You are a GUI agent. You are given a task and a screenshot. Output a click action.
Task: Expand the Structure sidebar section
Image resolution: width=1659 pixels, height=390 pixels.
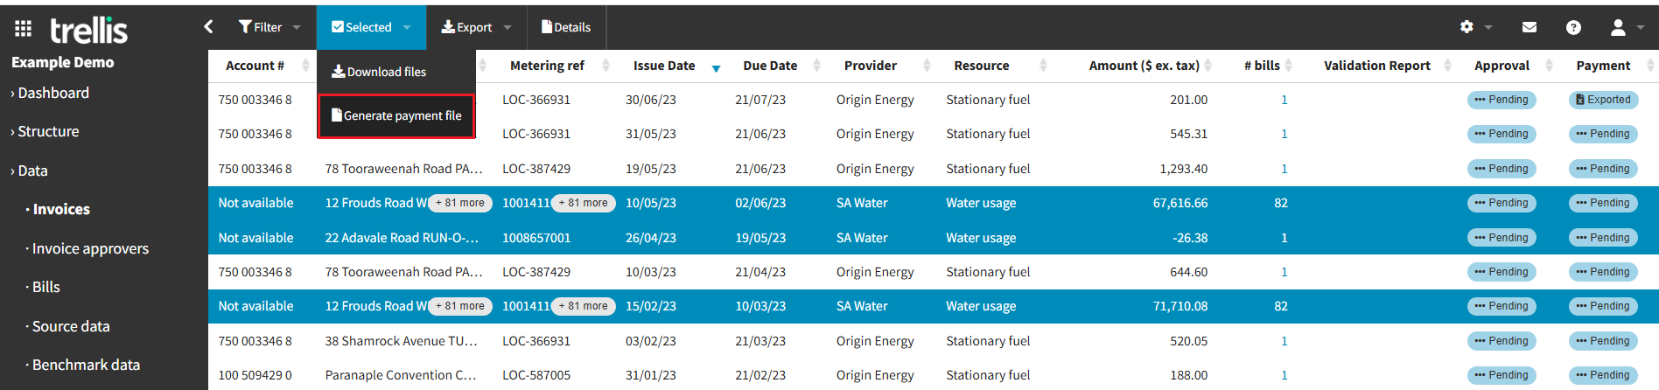pyautogui.click(x=48, y=131)
